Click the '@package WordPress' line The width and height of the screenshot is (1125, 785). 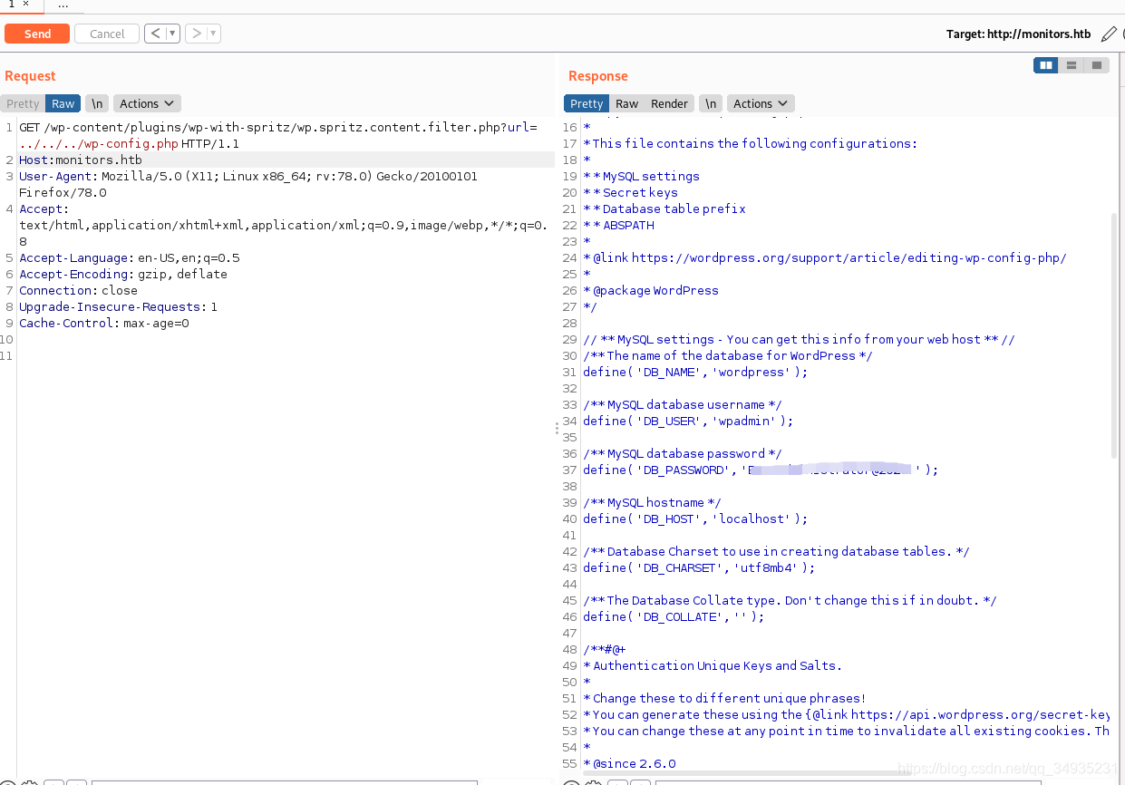point(651,291)
